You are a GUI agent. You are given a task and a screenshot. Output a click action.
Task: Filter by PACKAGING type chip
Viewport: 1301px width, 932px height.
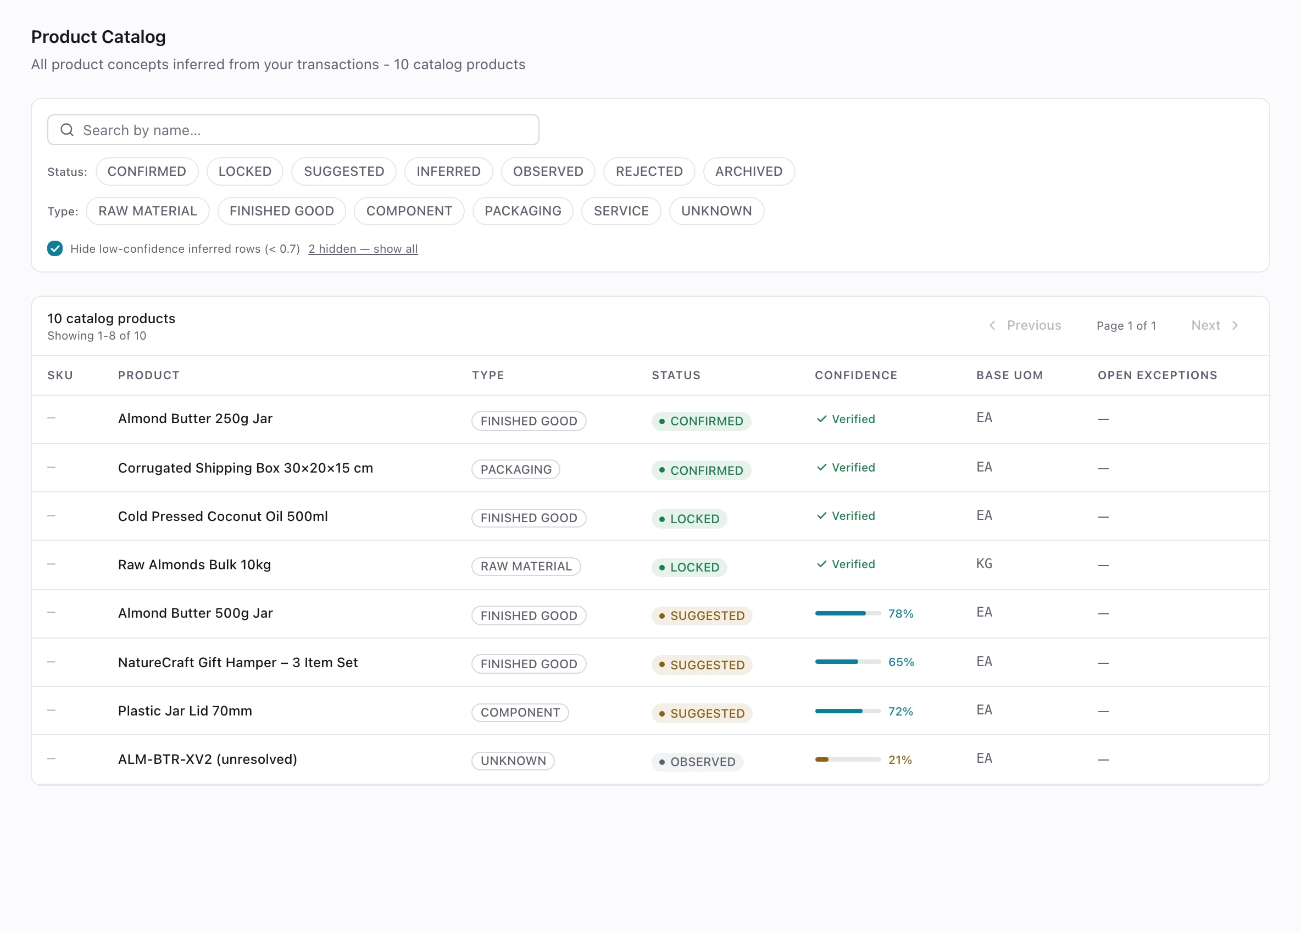point(523,211)
